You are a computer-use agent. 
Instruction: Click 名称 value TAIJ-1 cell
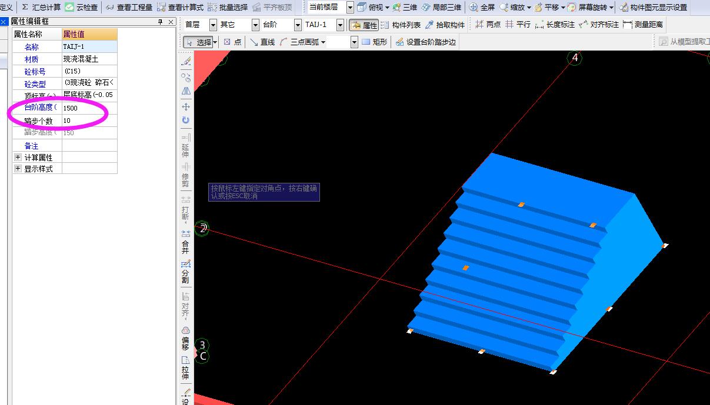89,46
